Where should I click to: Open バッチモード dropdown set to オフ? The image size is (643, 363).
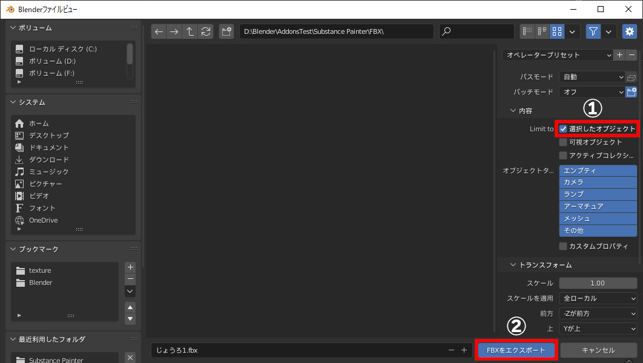coord(592,92)
